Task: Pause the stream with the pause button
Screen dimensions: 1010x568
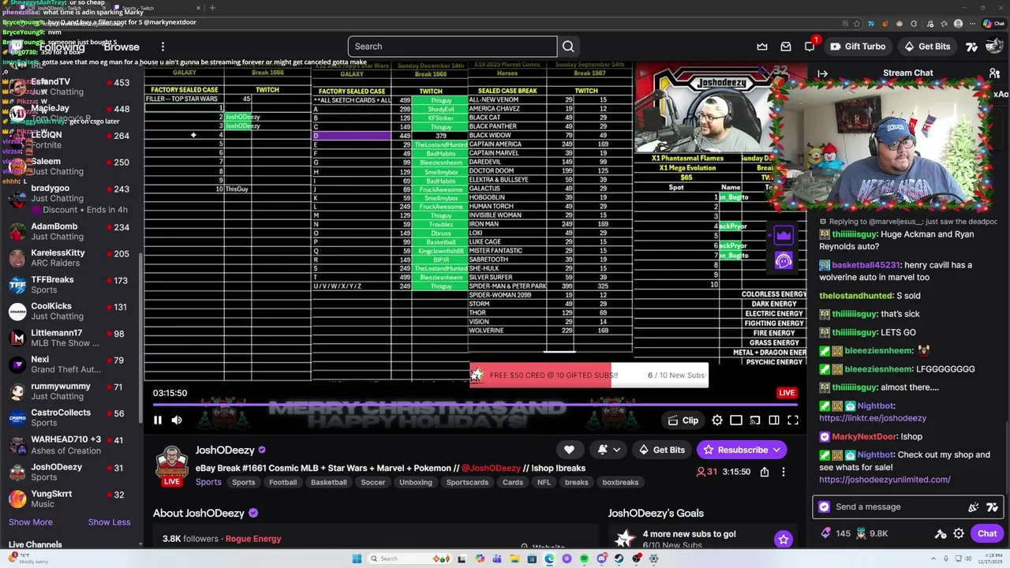Action: [x=158, y=420]
